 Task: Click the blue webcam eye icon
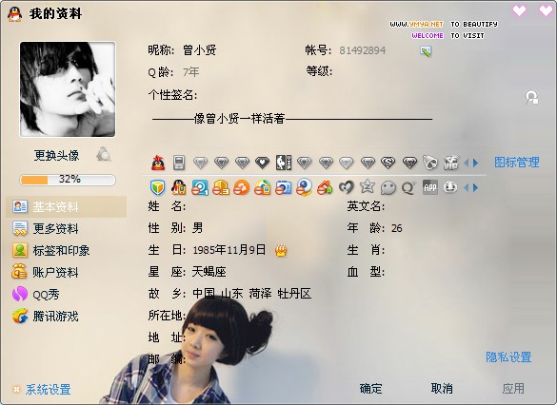(x=305, y=187)
